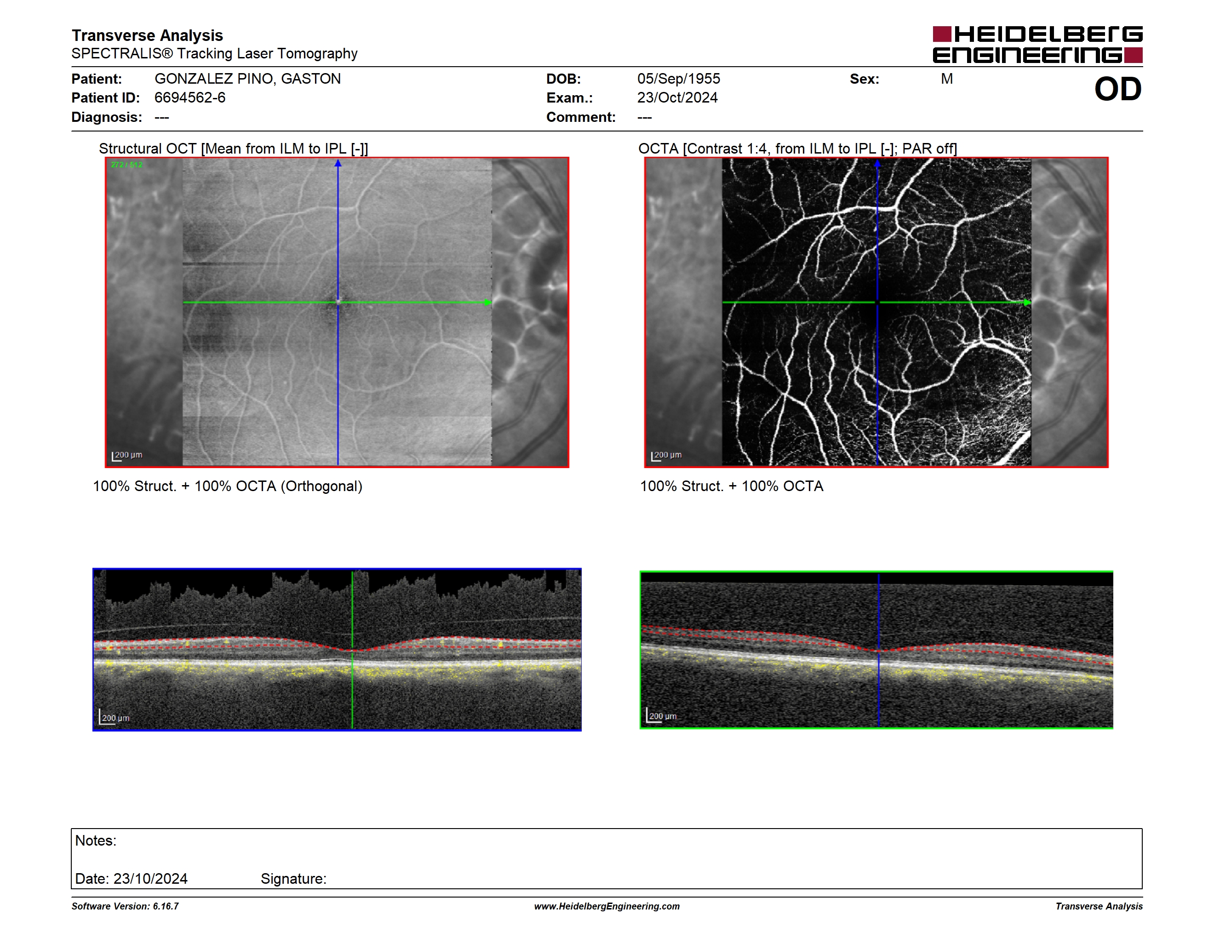Click the 'OCTA [Contrast 1:4...' caption

tap(798, 149)
